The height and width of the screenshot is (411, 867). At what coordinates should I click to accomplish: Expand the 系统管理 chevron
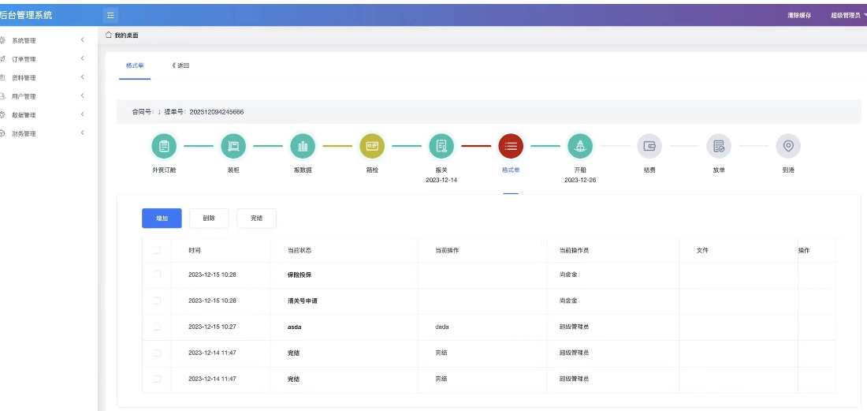83,39
